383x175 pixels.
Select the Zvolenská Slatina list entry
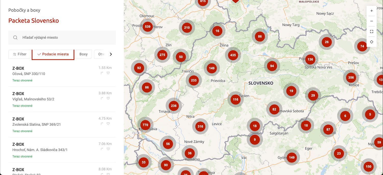[62, 125]
